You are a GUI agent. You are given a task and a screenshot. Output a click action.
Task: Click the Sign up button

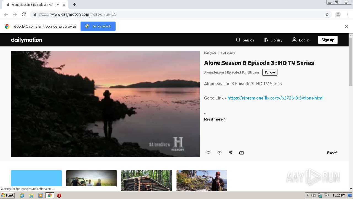point(328,40)
